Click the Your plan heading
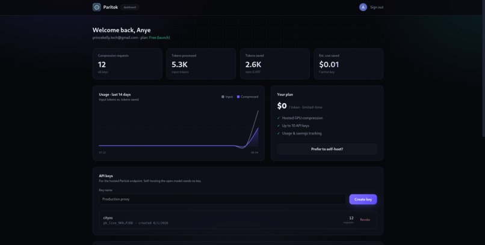485x245 pixels. point(285,94)
